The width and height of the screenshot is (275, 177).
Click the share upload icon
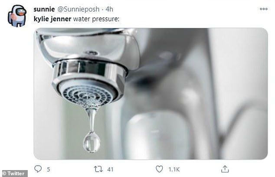[x=225, y=169]
